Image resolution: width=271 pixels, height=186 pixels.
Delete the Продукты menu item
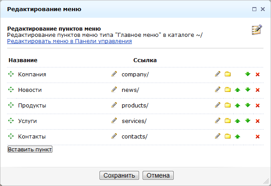pos(258,106)
